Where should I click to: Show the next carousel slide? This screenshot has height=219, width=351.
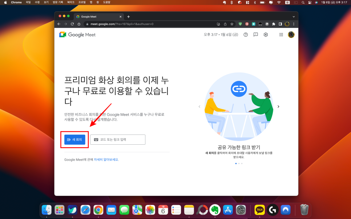point(278,107)
